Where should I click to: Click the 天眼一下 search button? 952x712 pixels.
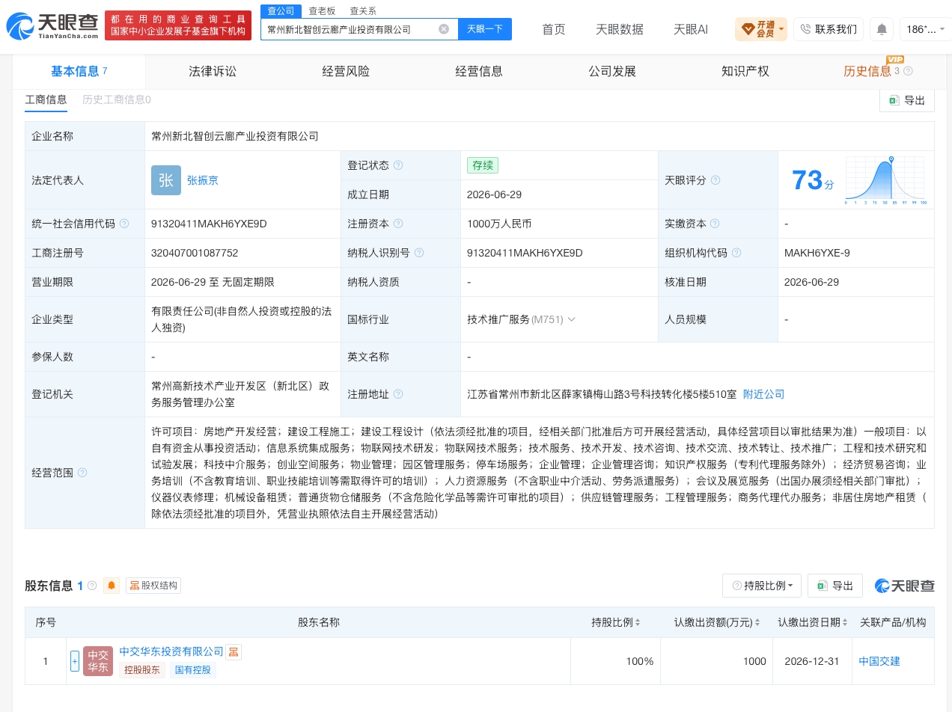pos(485,29)
